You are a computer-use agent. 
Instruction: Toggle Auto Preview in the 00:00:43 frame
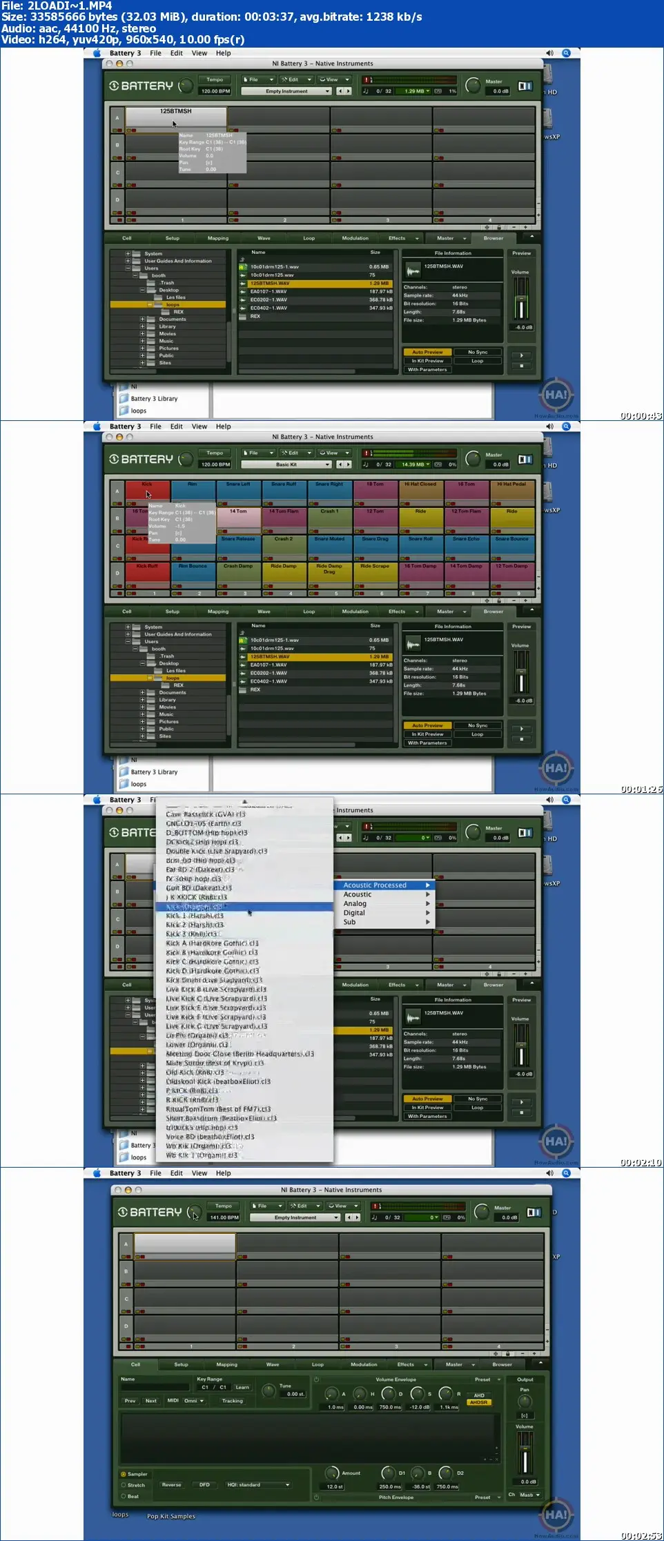[427, 352]
